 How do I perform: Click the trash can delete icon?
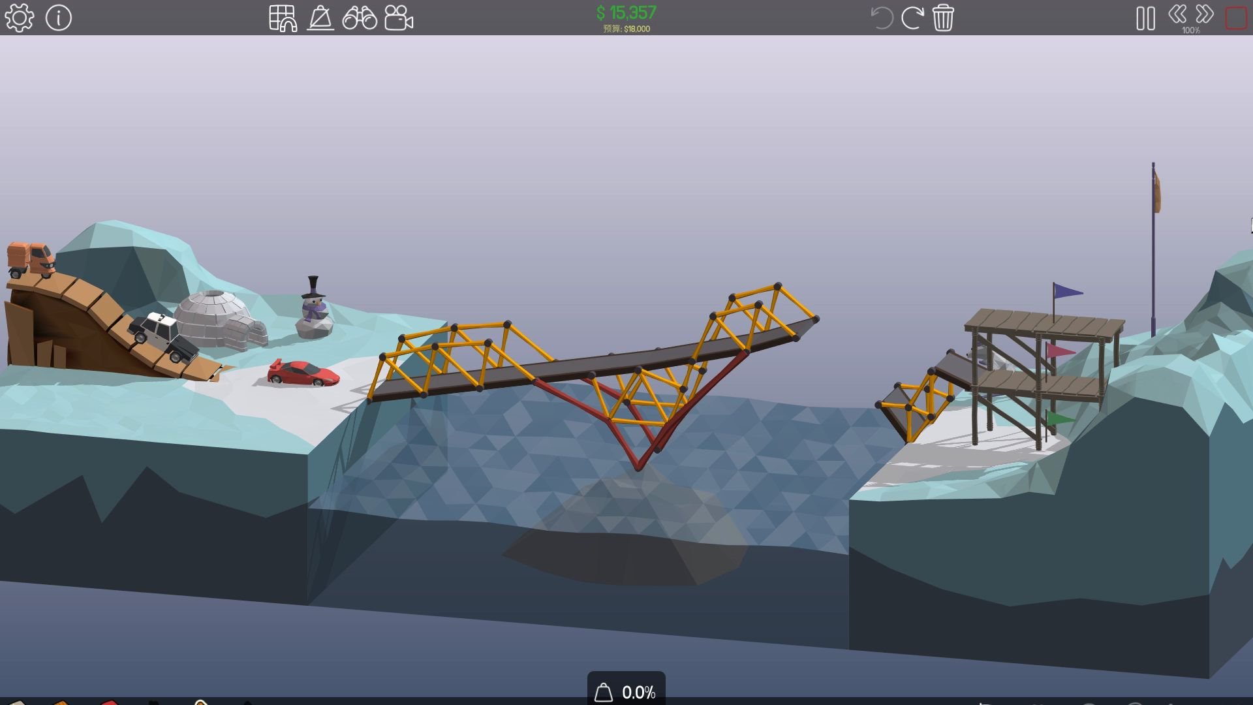(943, 18)
